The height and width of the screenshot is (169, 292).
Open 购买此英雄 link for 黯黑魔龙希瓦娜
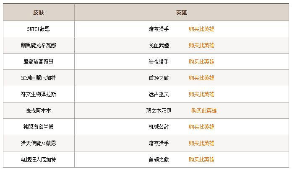pyautogui.click(x=201, y=45)
